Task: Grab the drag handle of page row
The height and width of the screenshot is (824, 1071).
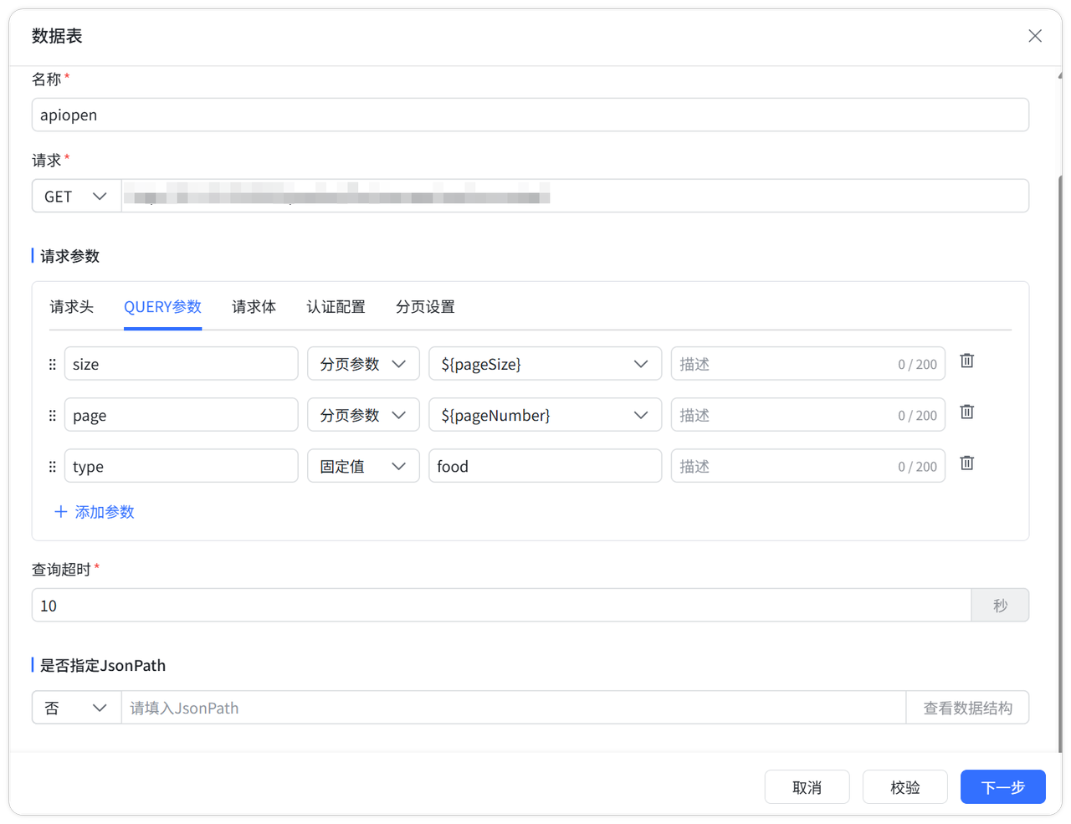Action: 52,415
